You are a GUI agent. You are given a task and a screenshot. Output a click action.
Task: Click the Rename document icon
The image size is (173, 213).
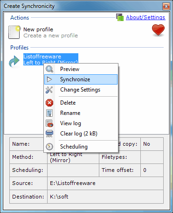click(49, 113)
